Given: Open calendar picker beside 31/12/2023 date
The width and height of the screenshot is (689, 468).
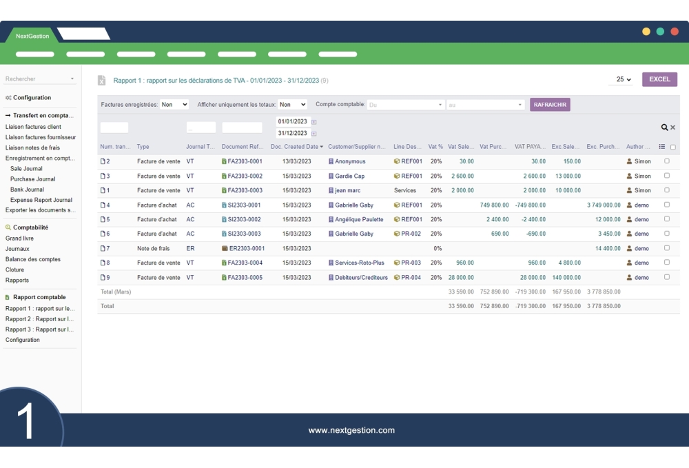Looking at the screenshot, I should click(314, 134).
